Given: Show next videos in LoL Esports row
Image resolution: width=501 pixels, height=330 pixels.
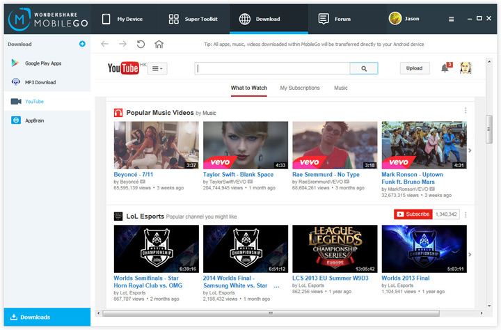Looking at the screenshot, I should coord(470,255).
